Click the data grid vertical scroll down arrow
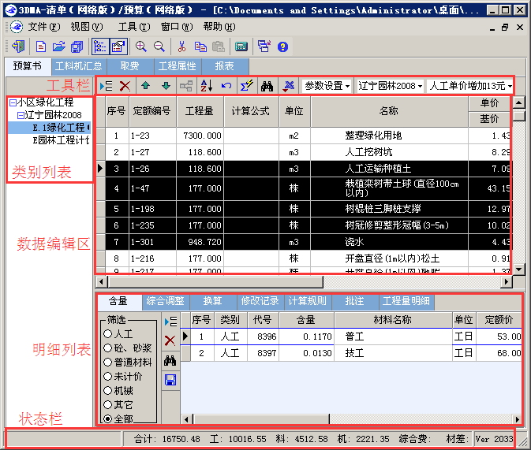The image size is (531, 450). pos(519,270)
